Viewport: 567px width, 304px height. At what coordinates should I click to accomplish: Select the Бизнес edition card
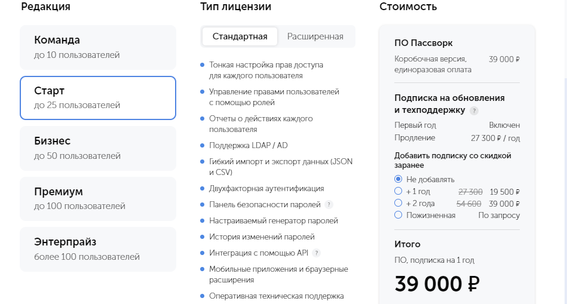point(98,148)
